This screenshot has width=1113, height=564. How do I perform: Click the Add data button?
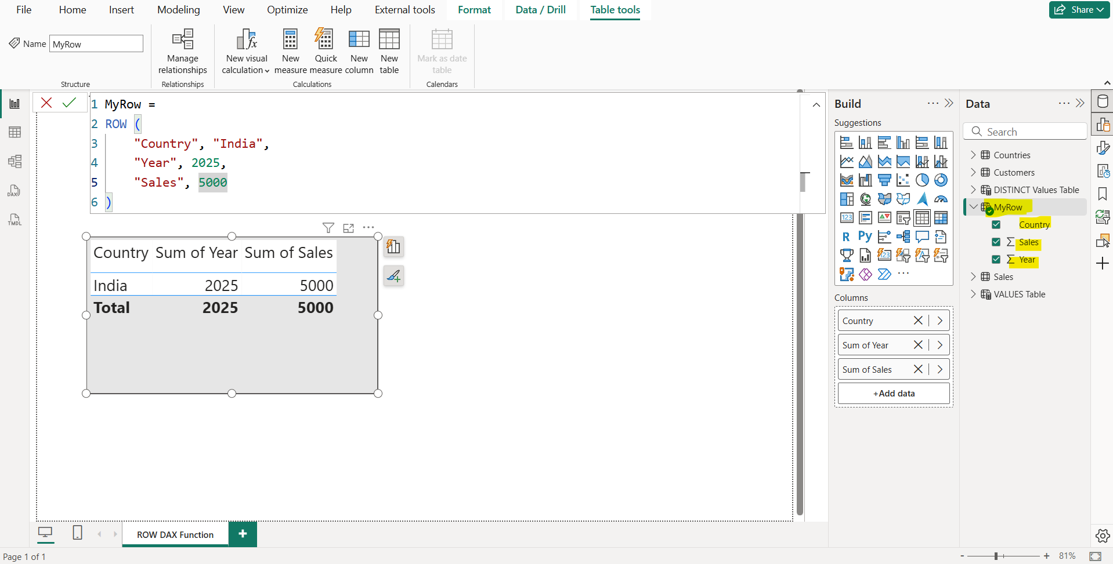[x=893, y=393]
